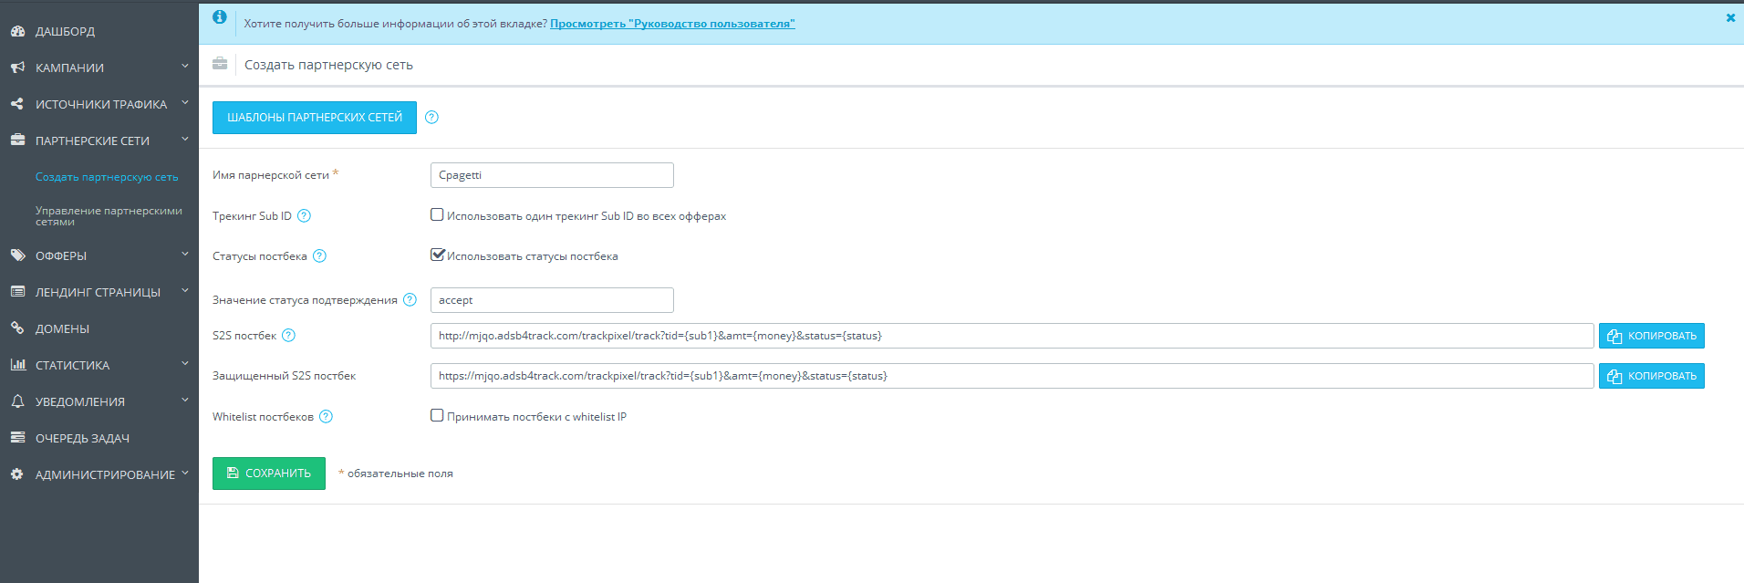This screenshot has height=583, width=1744.
Task: Click the statistics bar chart icon
Action: point(17,365)
